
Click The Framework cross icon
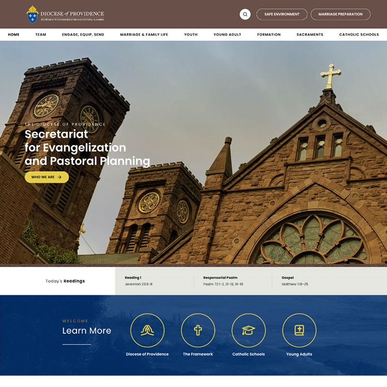click(198, 331)
